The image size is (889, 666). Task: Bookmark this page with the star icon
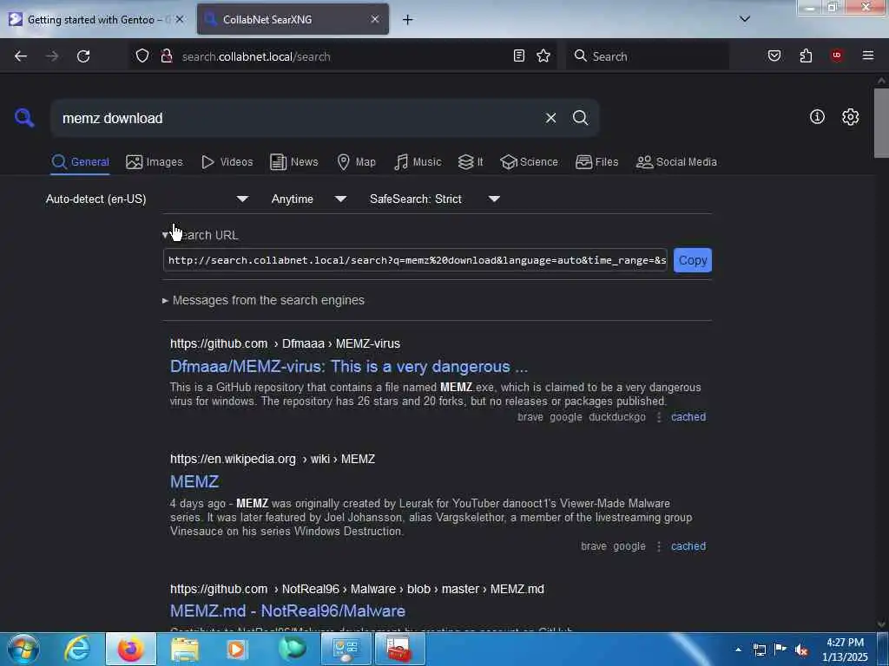pos(543,55)
